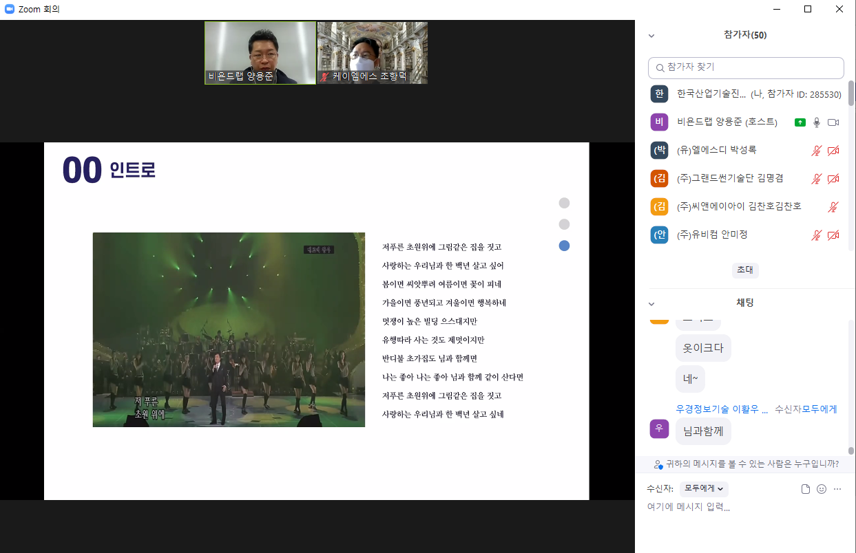Click blue avatar of (주)유비컴 안미정
Image resolution: width=856 pixels, height=553 pixels.
click(x=659, y=235)
